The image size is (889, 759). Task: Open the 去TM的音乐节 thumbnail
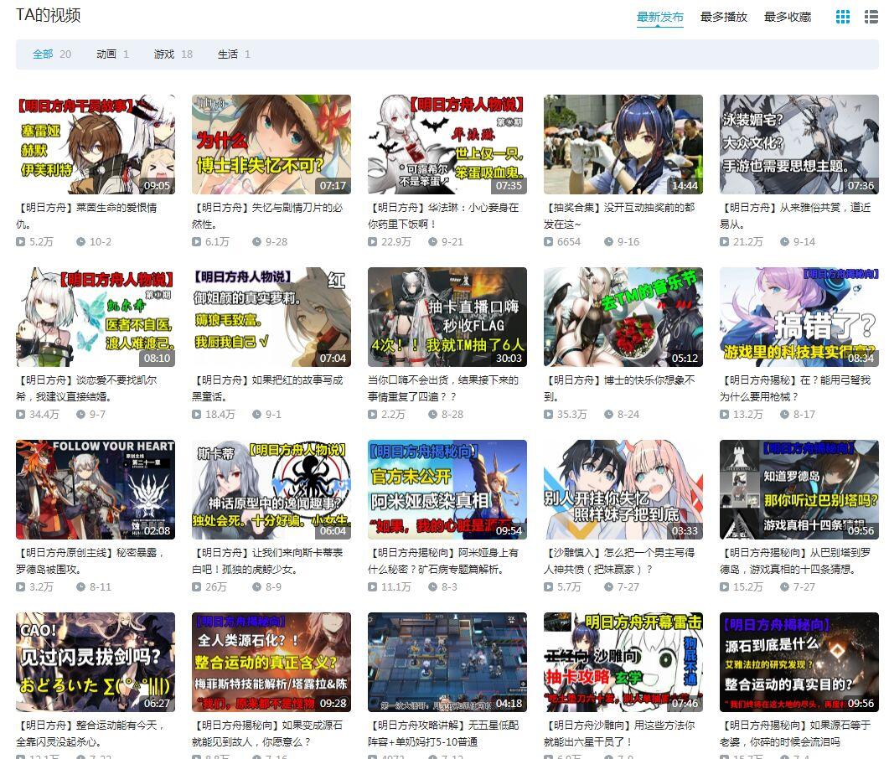(623, 317)
